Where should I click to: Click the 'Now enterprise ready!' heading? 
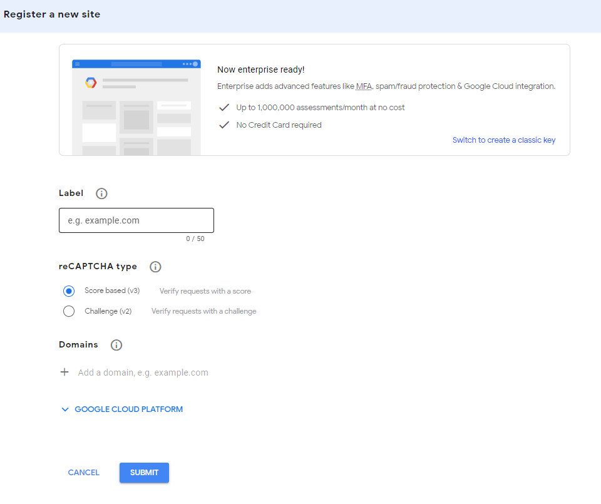pyautogui.click(x=261, y=69)
